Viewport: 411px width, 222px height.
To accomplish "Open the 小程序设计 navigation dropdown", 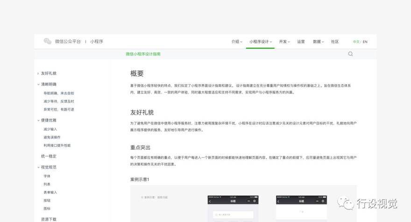I will 261,42.
